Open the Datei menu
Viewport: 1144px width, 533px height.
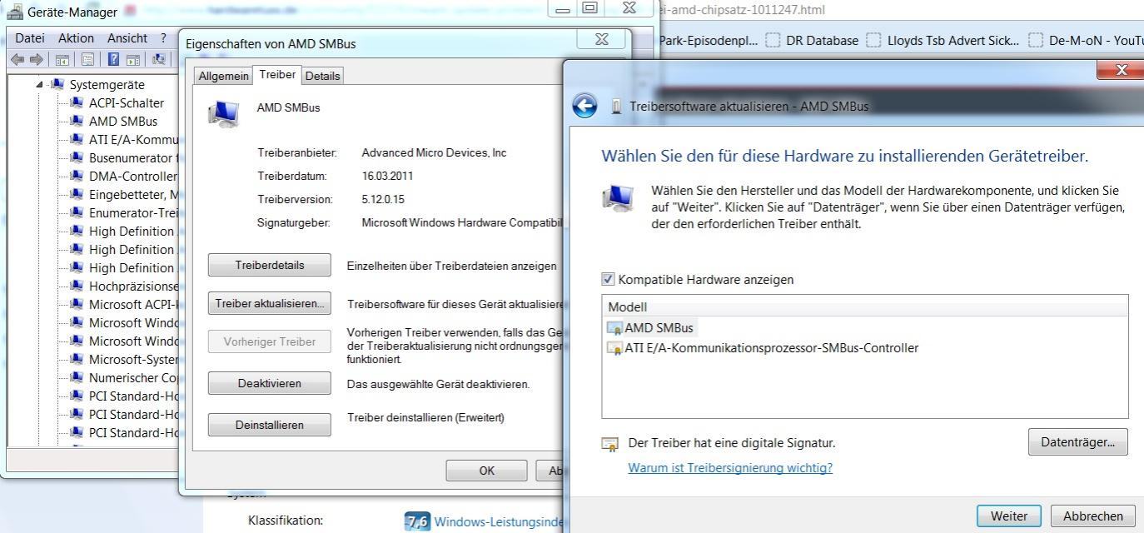(29, 38)
